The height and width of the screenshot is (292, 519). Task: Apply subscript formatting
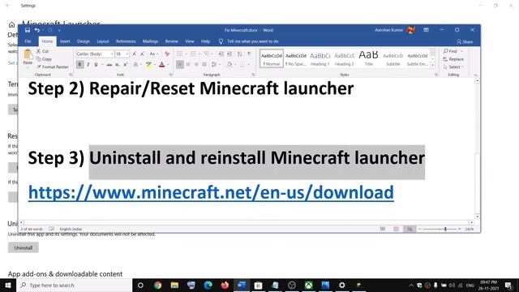[x=118, y=65]
